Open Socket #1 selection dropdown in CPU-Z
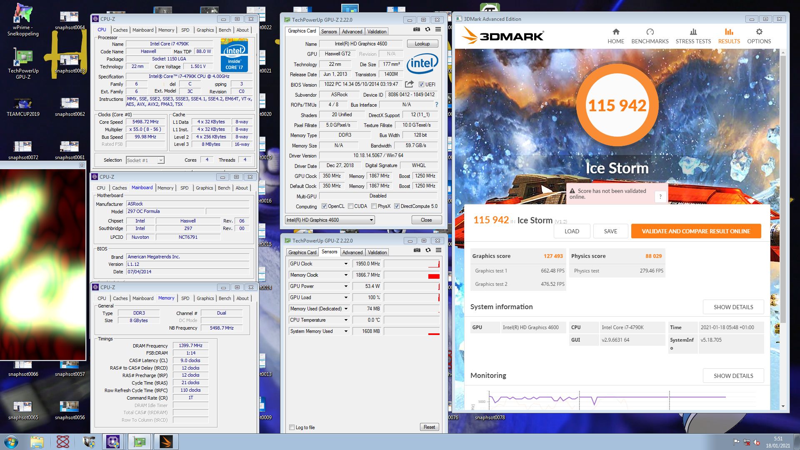 tap(145, 160)
